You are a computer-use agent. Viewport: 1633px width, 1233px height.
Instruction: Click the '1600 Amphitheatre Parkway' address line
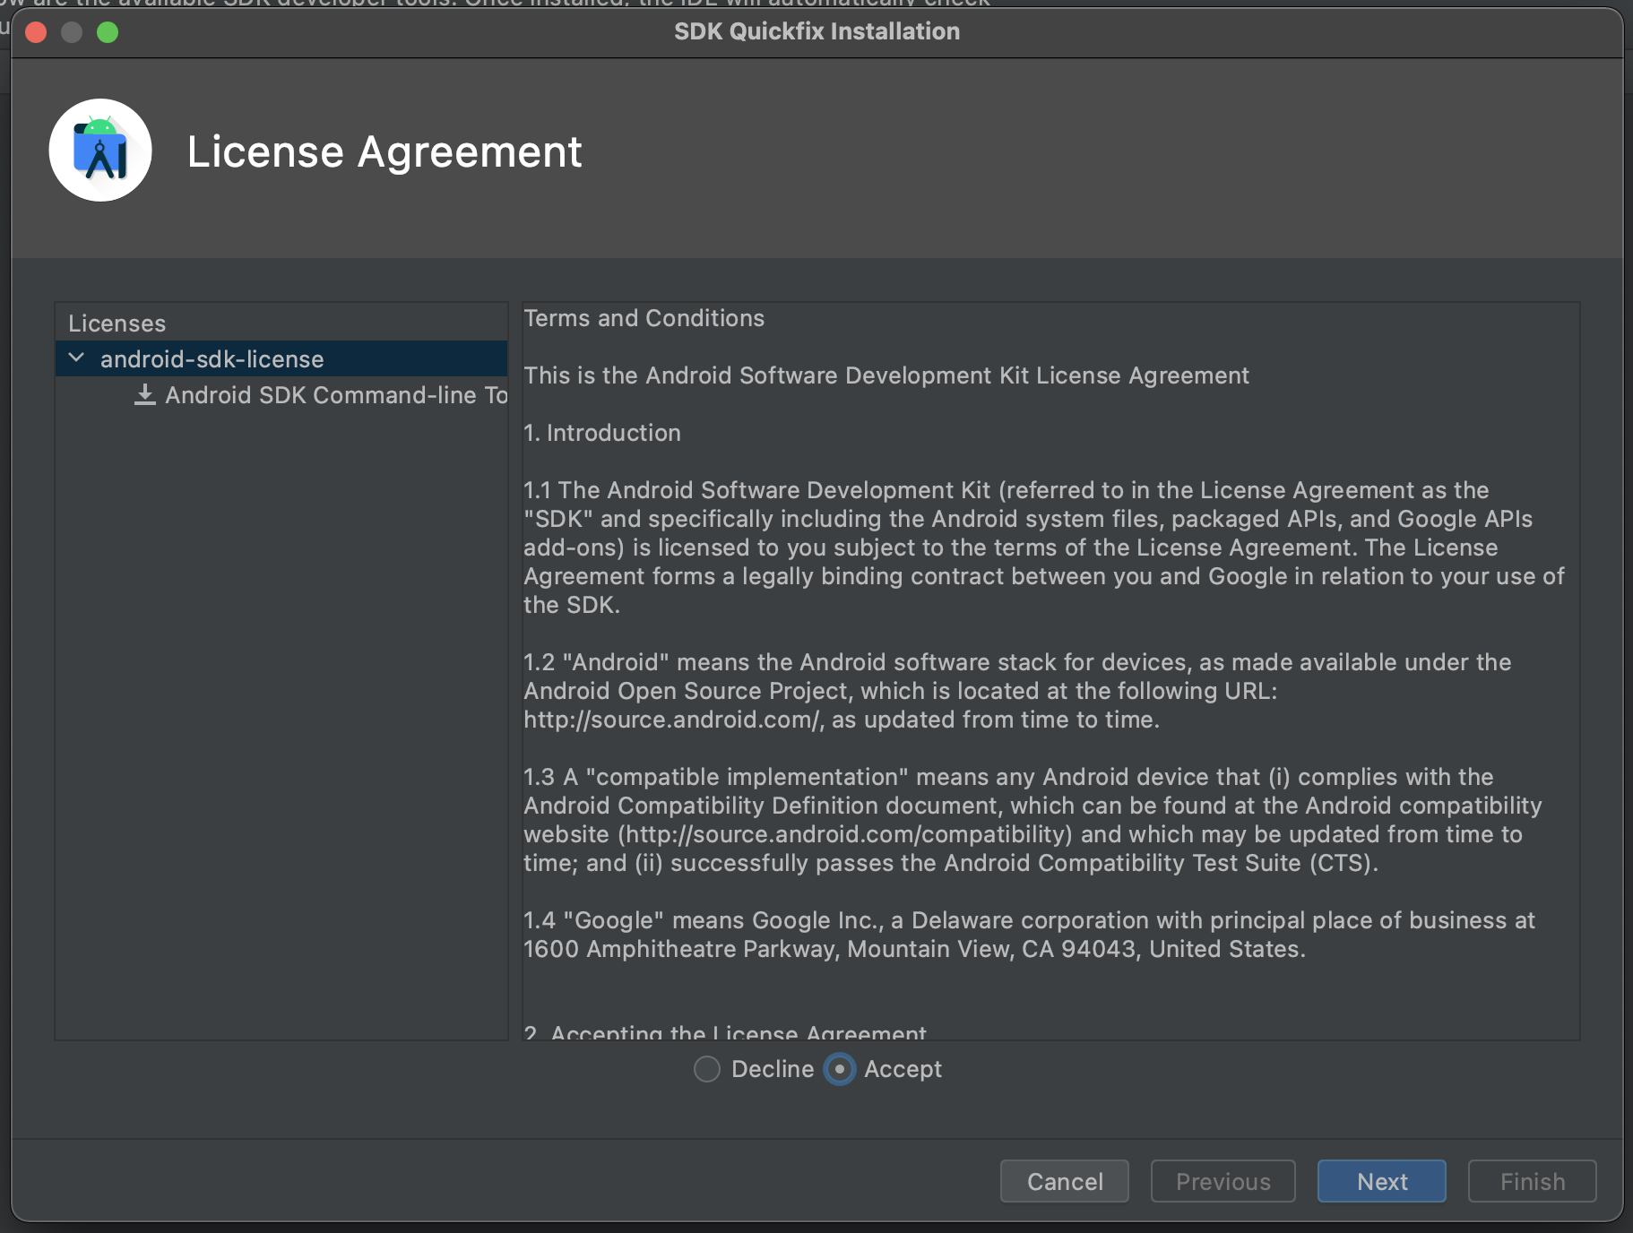pyautogui.click(x=914, y=949)
